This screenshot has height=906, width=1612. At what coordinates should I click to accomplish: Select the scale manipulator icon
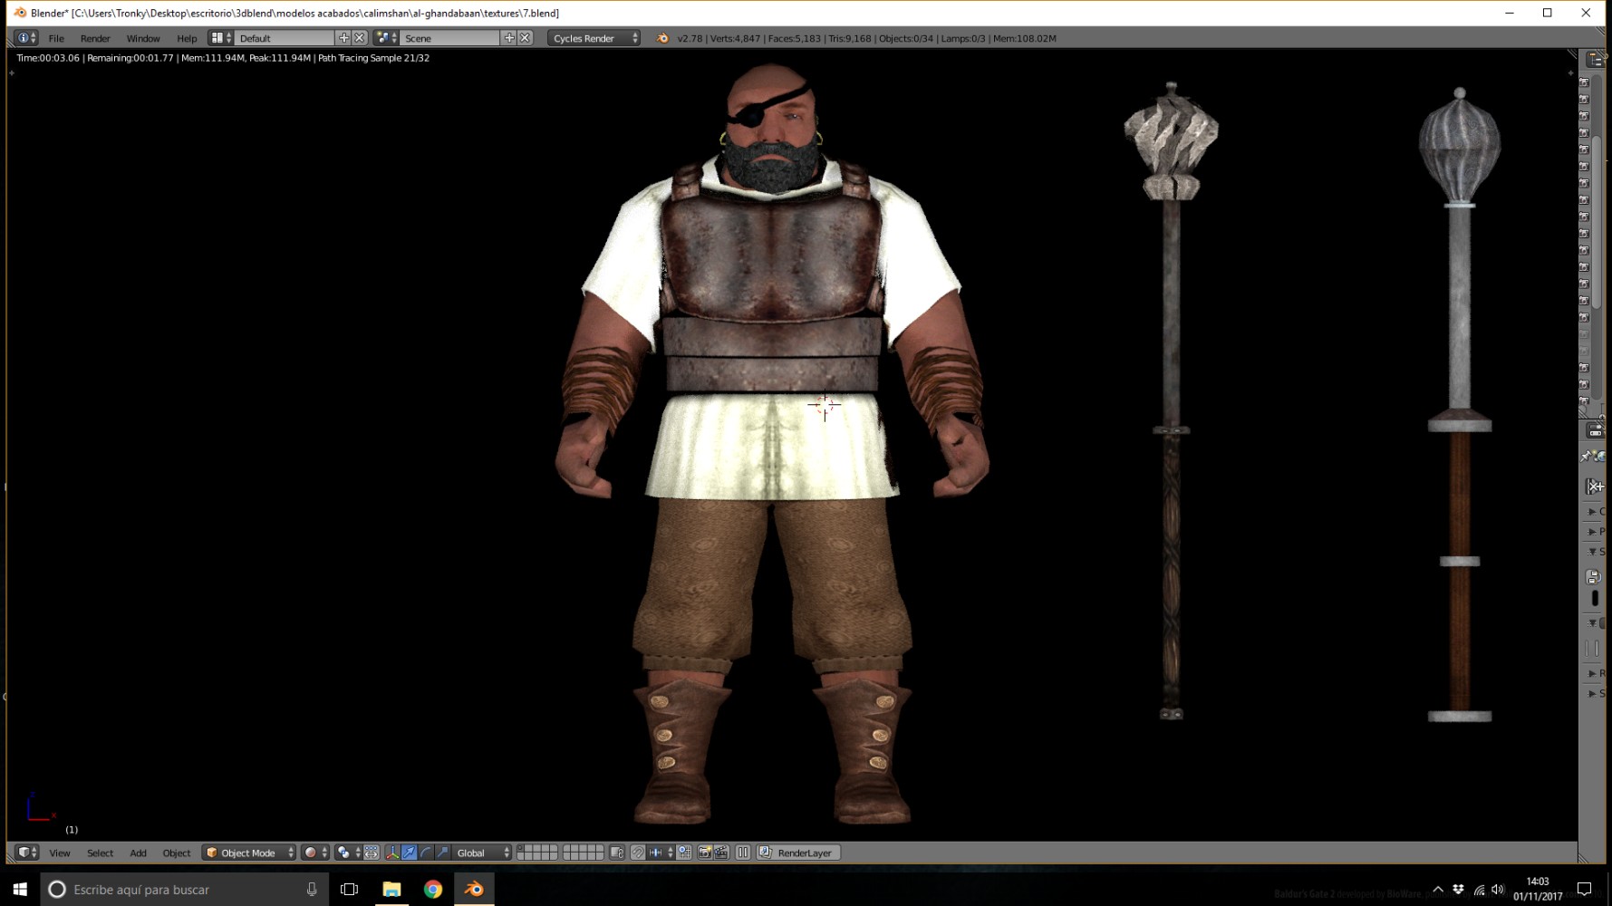point(442,853)
